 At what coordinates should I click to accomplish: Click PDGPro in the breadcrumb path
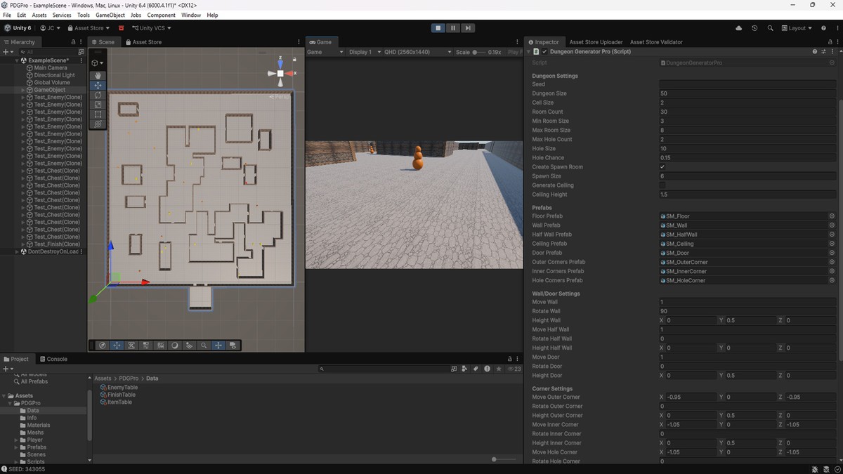point(129,378)
